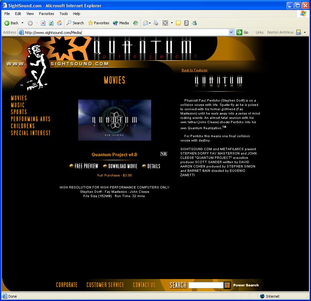The width and height of the screenshot is (311, 301).
Task: Click the yellow note Discuss icon
Action: click(178, 23)
